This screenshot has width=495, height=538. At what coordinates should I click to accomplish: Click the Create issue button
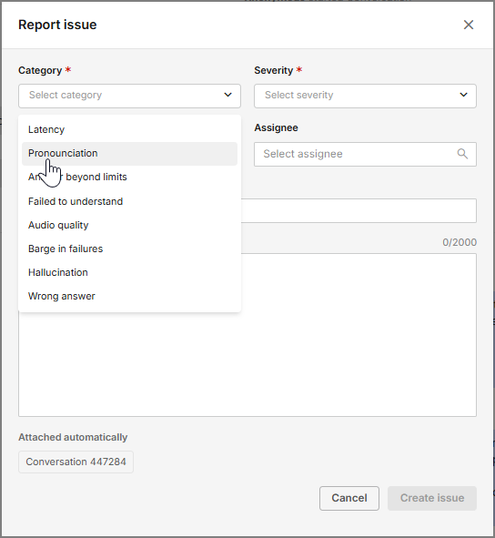[x=432, y=498]
